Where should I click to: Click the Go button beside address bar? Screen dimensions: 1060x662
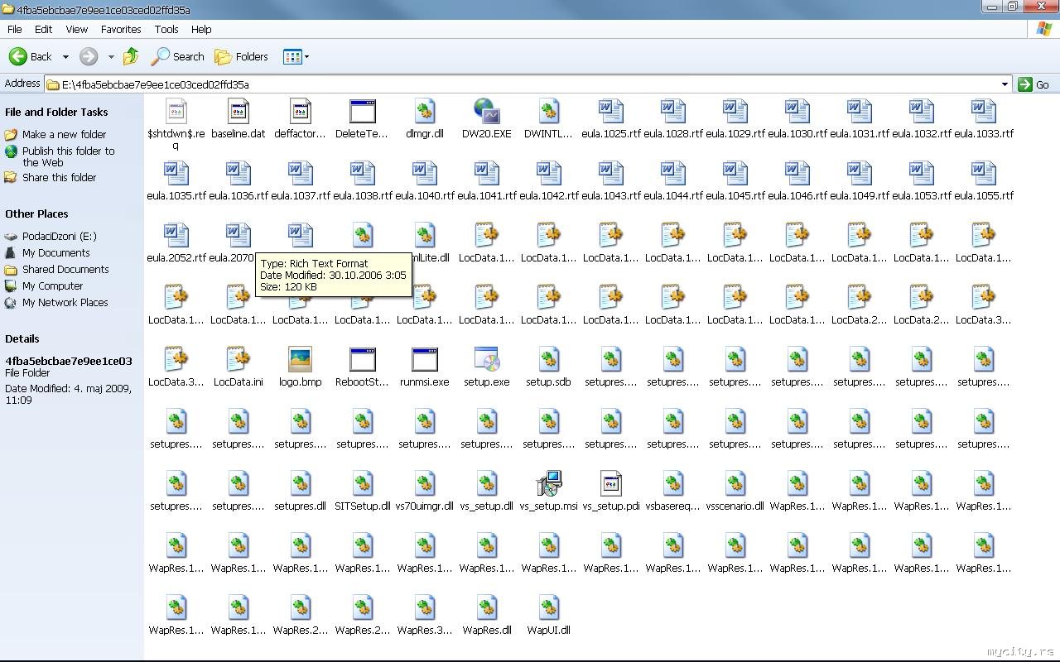(x=1034, y=84)
